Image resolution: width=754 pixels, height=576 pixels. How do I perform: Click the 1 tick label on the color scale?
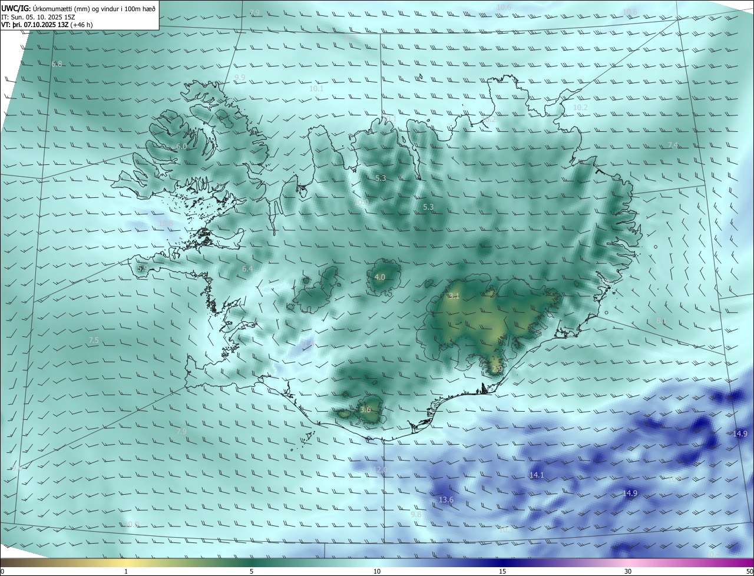point(126,571)
